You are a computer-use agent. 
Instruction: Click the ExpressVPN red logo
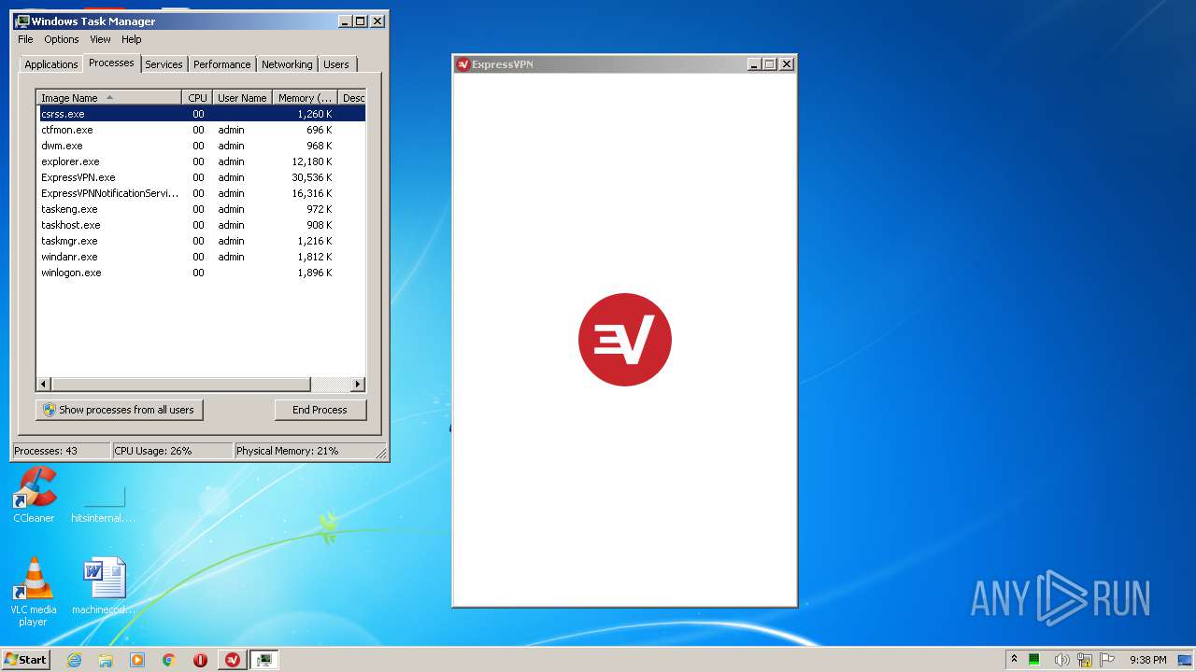(625, 340)
